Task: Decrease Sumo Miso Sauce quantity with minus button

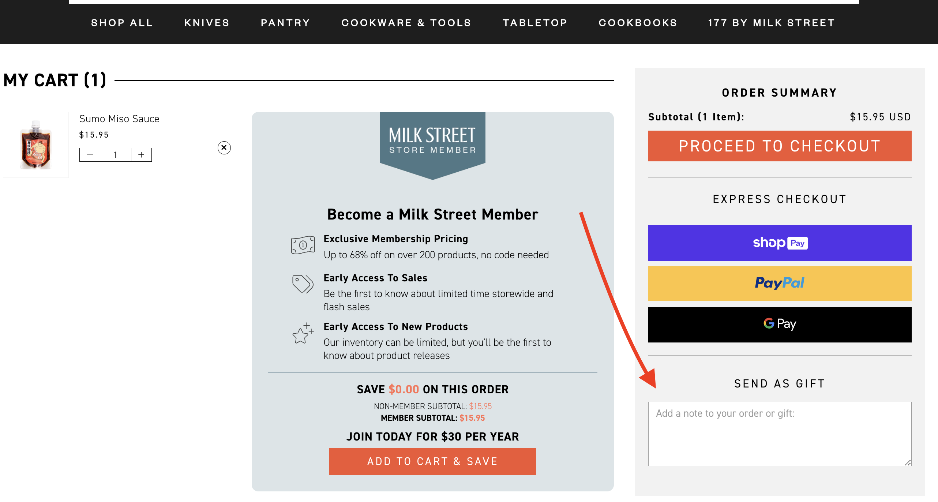Action: [x=90, y=155]
